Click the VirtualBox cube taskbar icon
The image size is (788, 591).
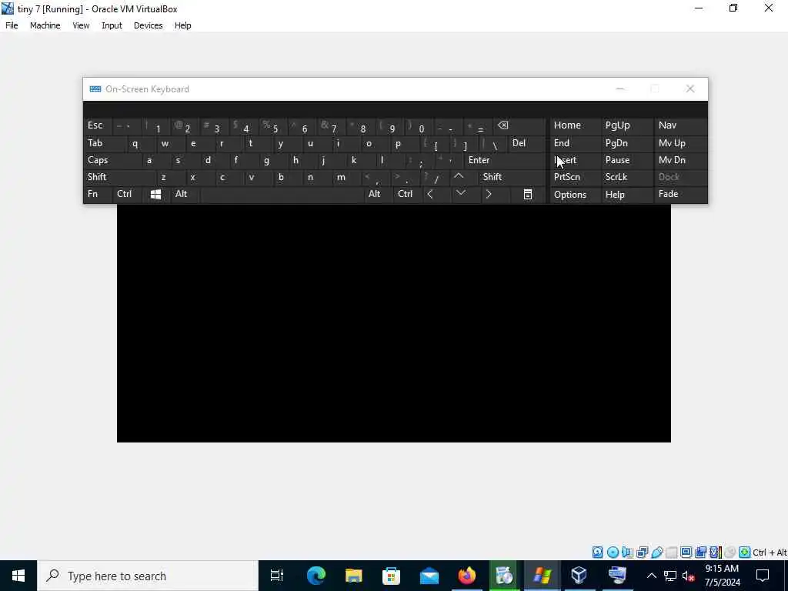click(x=579, y=576)
